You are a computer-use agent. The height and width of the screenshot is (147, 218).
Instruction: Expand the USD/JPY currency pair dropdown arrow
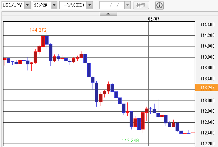[28, 5]
